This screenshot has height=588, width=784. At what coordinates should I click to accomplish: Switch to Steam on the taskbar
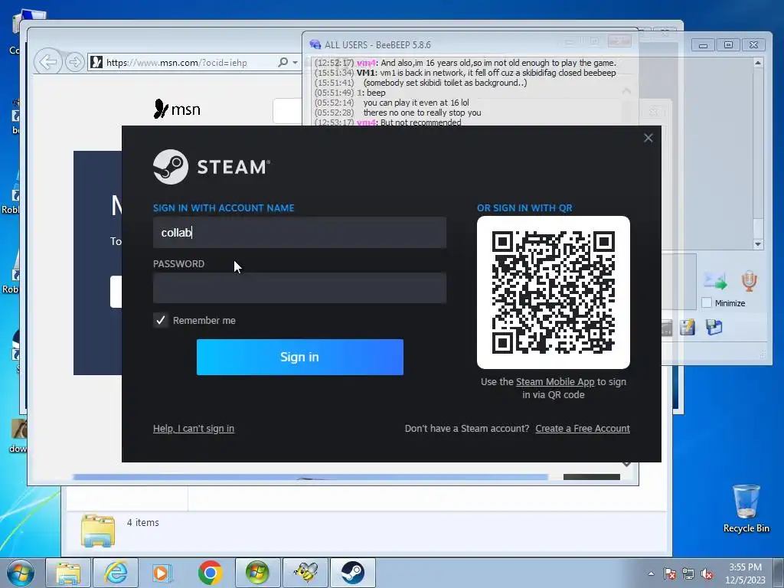[x=353, y=573]
